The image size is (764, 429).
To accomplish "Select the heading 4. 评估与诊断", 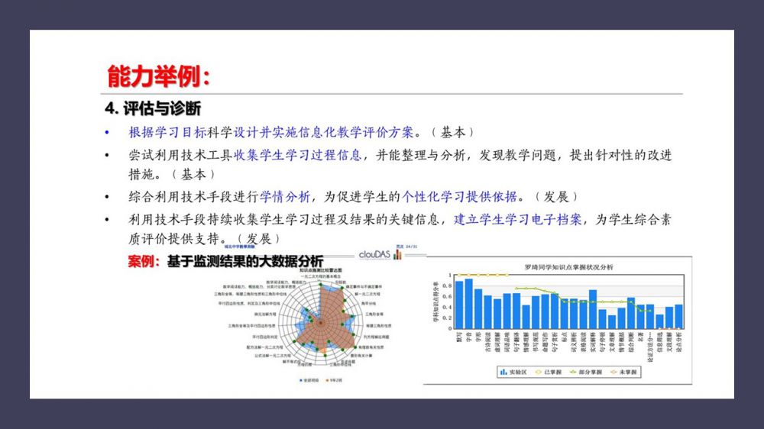I will tap(153, 107).
